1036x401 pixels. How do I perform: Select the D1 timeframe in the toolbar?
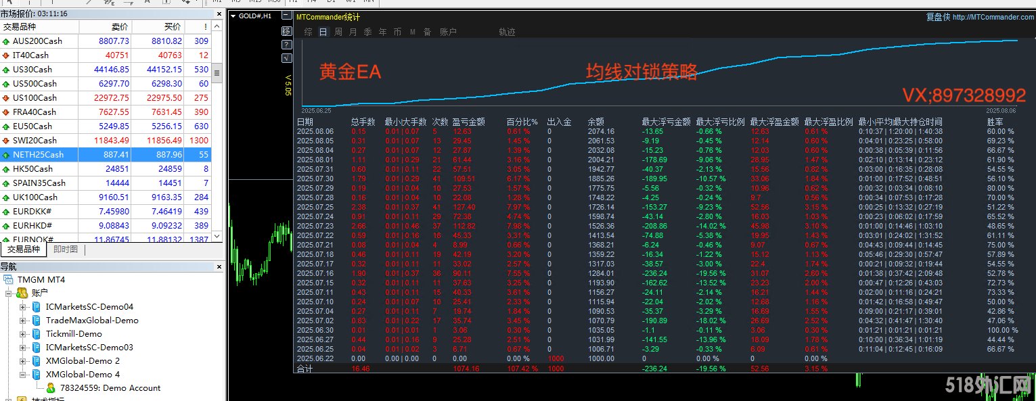coord(332,2)
